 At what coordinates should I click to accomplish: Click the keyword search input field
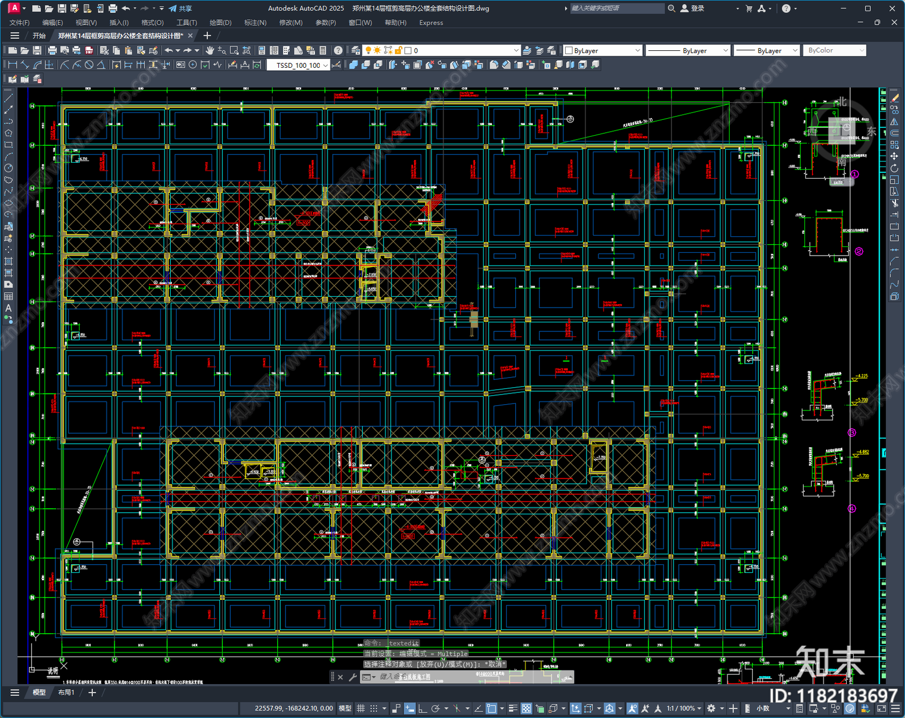pyautogui.click(x=617, y=8)
